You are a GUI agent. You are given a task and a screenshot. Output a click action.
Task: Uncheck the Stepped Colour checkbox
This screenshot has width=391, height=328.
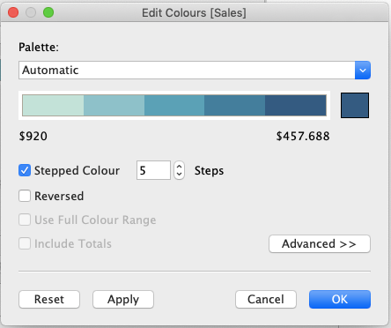25,170
